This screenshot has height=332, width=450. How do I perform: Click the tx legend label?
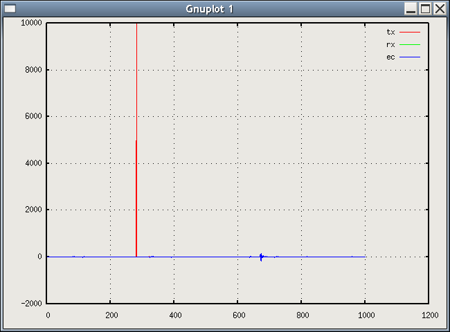pos(390,32)
